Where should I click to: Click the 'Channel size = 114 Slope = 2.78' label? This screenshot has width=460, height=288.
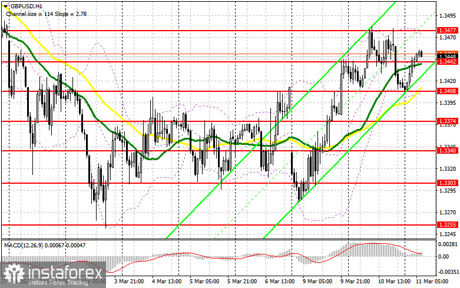pos(47,14)
